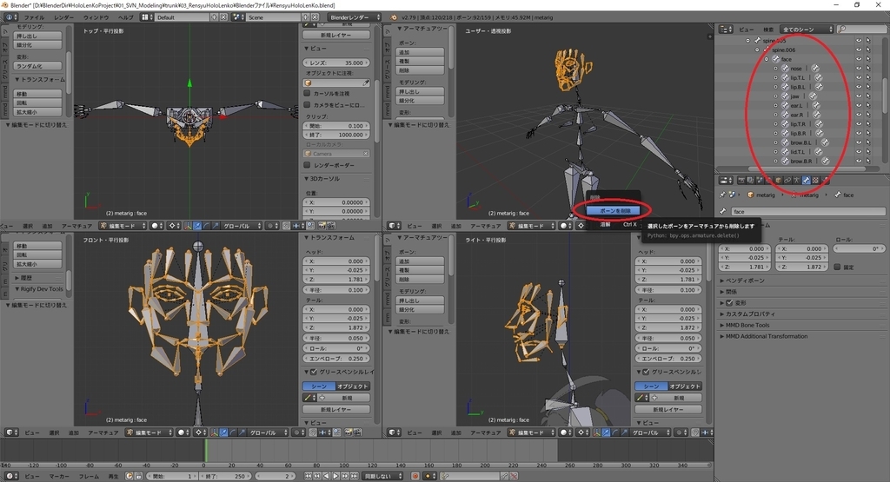Open the 同期しない sync dropdown in timeline
The height and width of the screenshot is (482, 890).
[x=382, y=476]
